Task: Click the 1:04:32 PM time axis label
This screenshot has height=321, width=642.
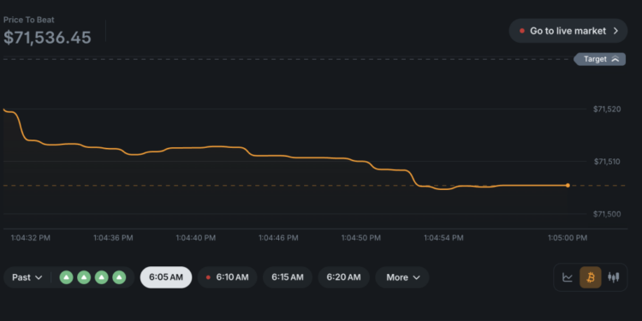Action: click(x=30, y=238)
